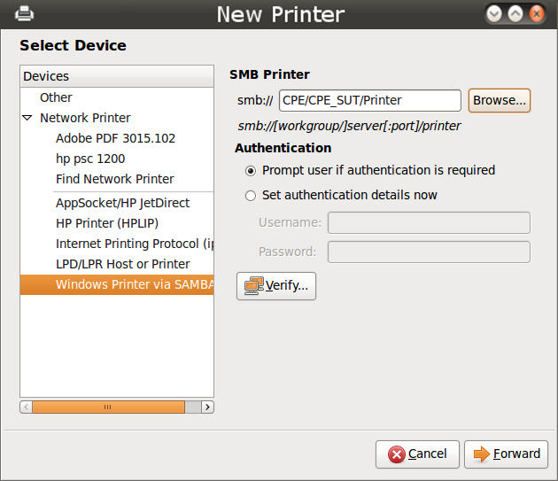
Task: Click the Devices column header
Action: tap(117, 76)
